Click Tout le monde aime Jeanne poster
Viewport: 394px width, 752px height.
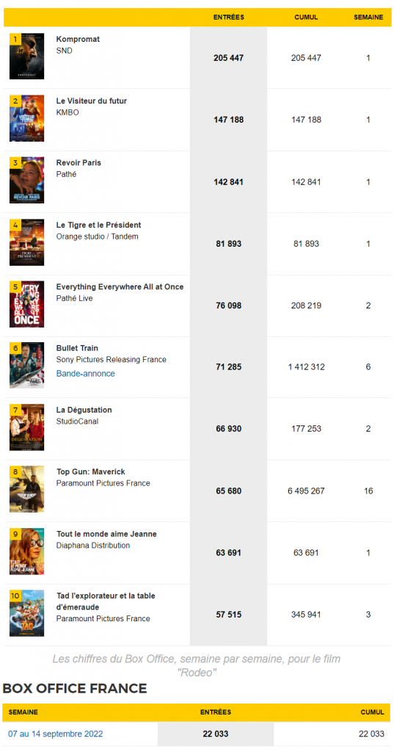(27, 551)
